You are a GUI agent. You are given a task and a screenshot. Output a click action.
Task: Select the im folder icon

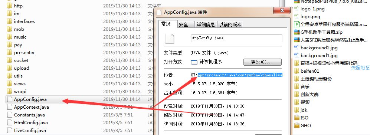[9, 13]
